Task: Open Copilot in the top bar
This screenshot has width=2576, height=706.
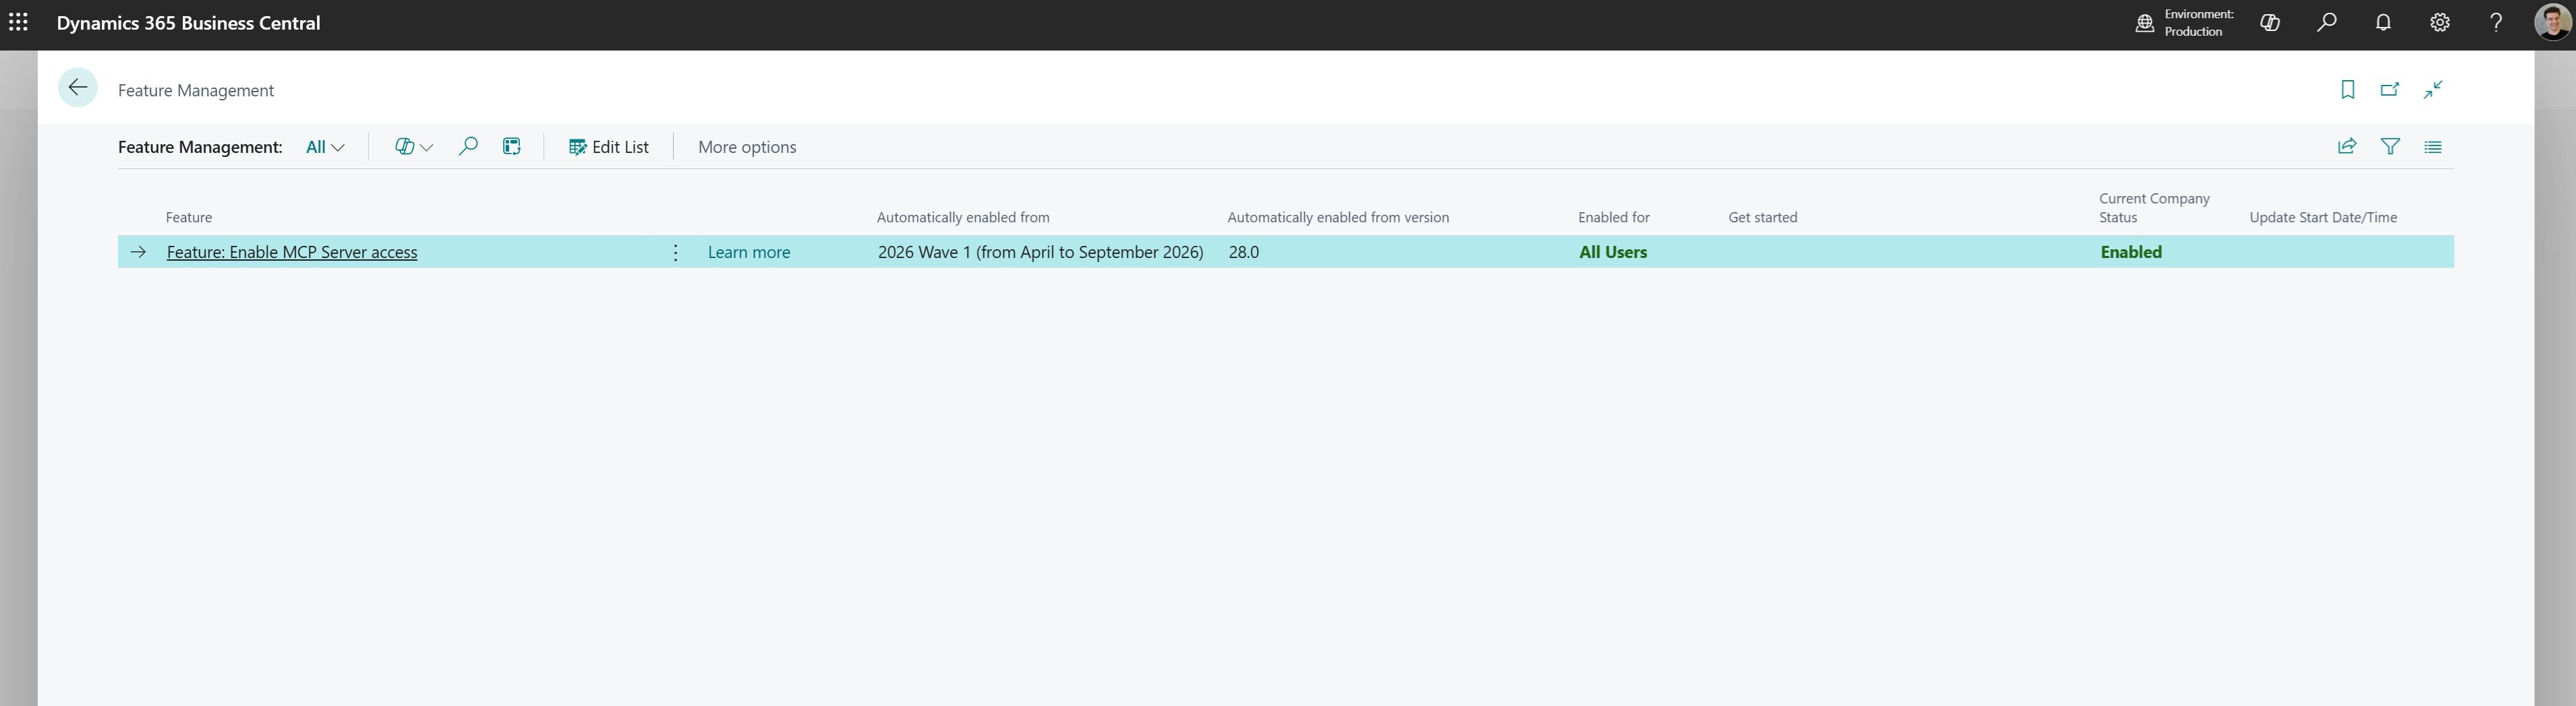Action: click(2270, 22)
